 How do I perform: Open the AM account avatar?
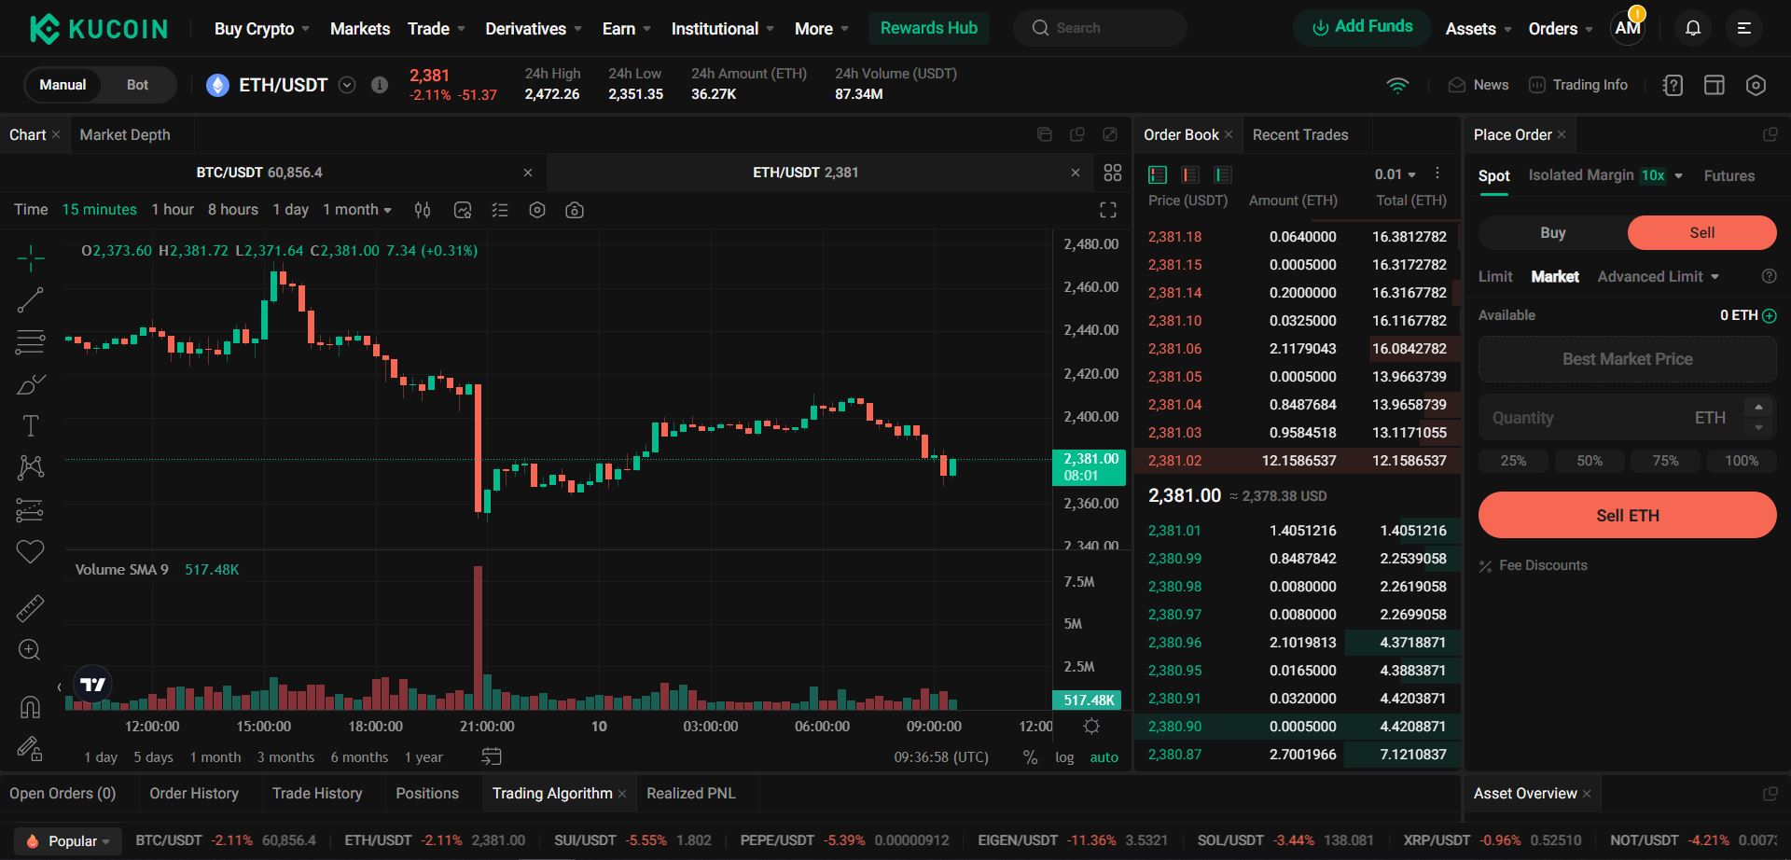click(1628, 28)
